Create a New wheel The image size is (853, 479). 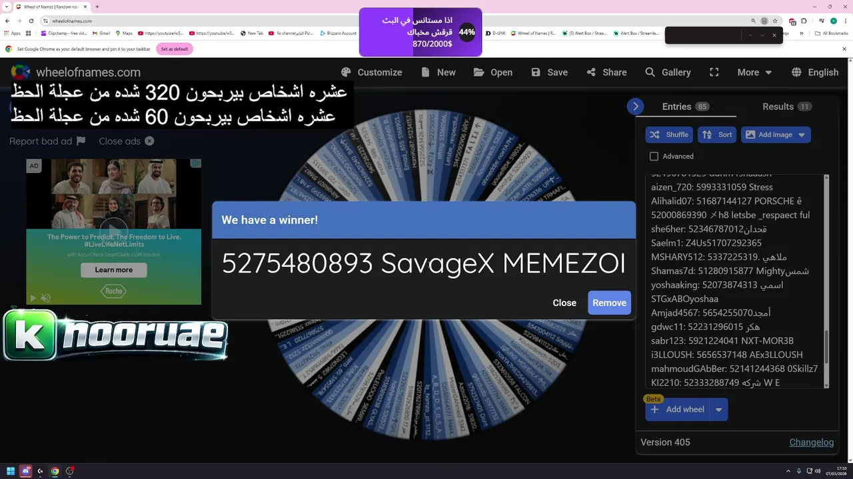tap(437, 72)
